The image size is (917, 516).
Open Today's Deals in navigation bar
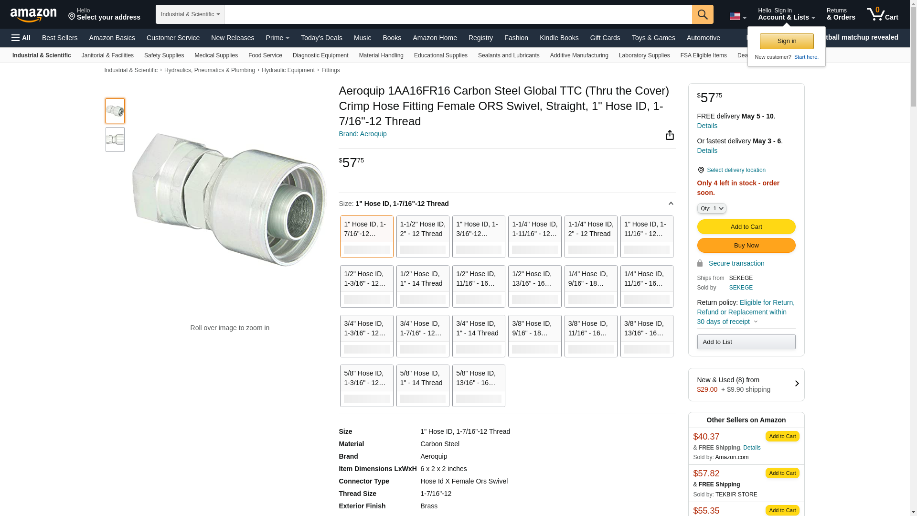pos(321,38)
